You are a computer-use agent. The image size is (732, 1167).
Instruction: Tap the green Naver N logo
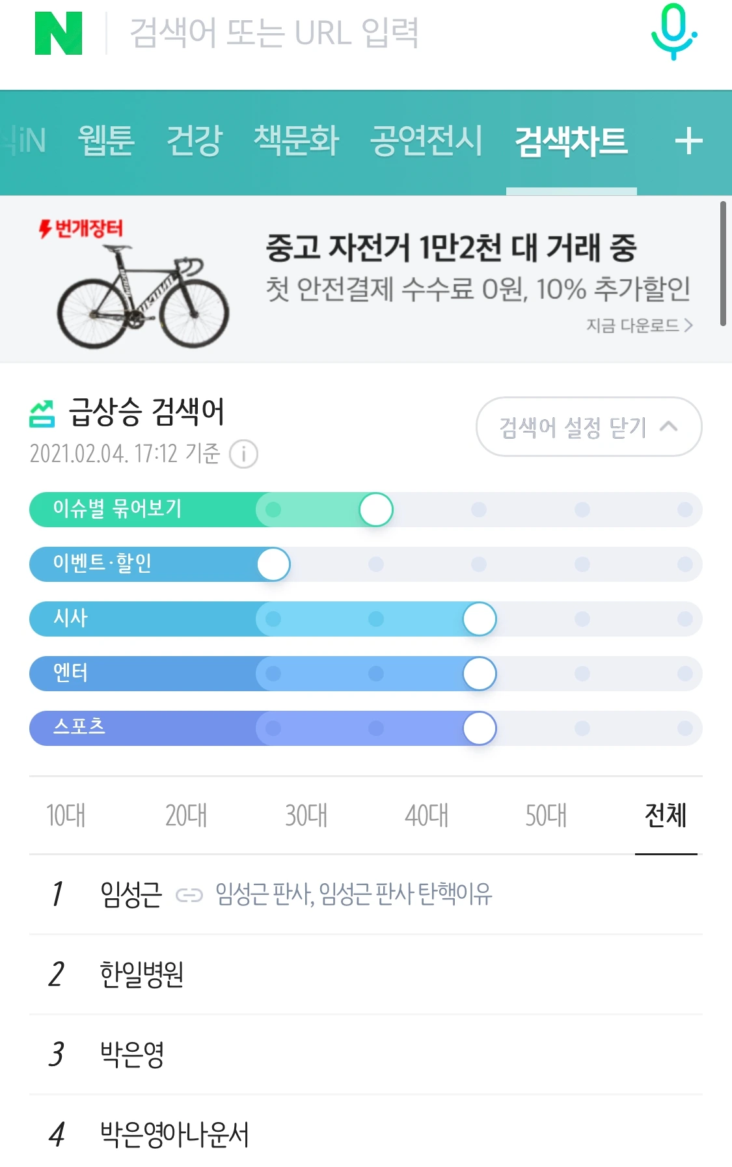[x=59, y=33]
